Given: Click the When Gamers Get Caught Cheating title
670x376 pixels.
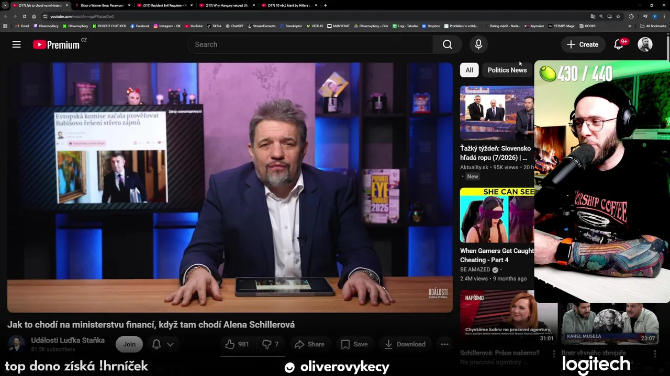Looking at the screenshot, I should coord(497,255).
